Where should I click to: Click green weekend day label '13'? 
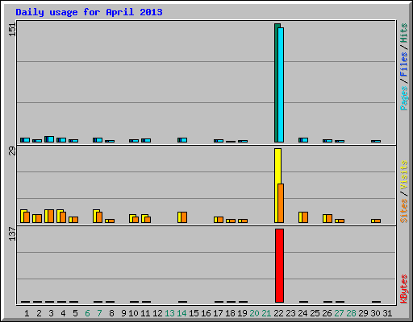point(169,313)
